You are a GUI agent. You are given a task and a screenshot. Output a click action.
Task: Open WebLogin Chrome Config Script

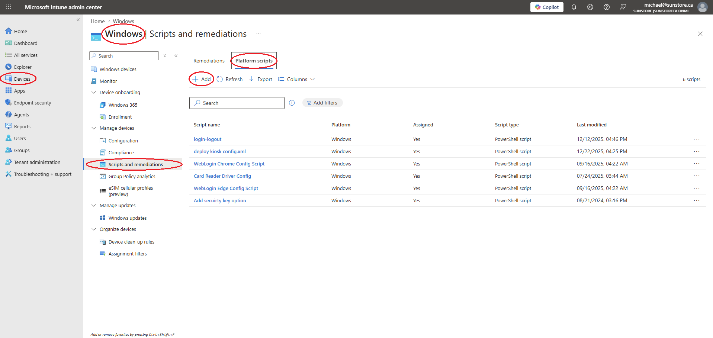229,164
